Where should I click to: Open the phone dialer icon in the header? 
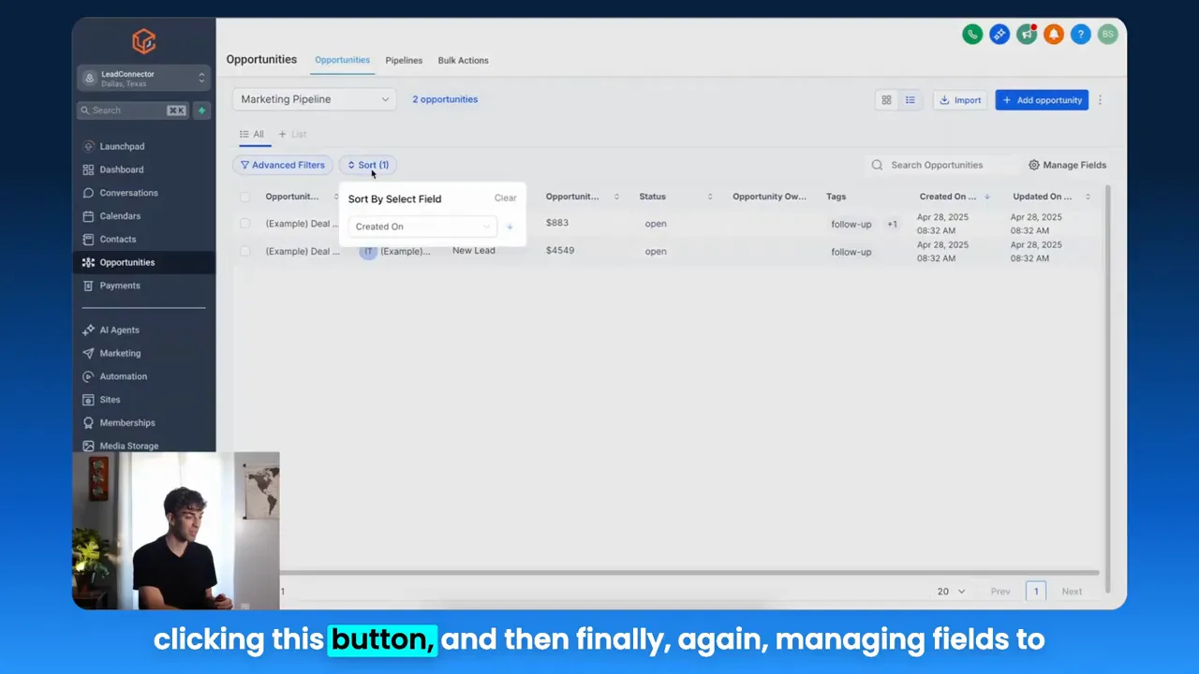click(972, 34)
